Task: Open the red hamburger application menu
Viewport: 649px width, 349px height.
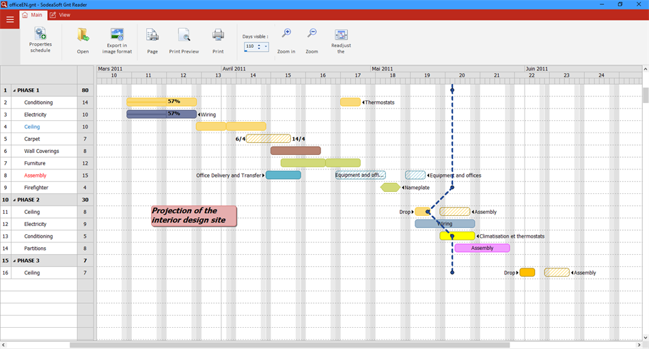Action: coord(10,19)
